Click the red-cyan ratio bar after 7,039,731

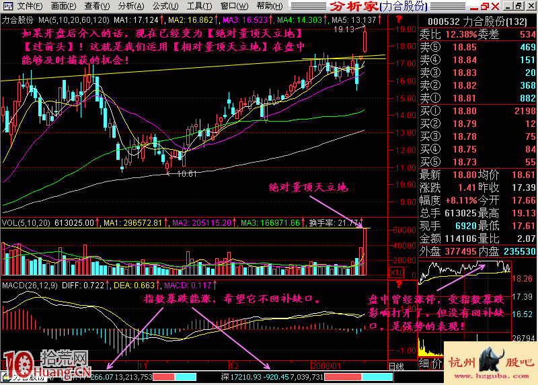pos(358,377)
